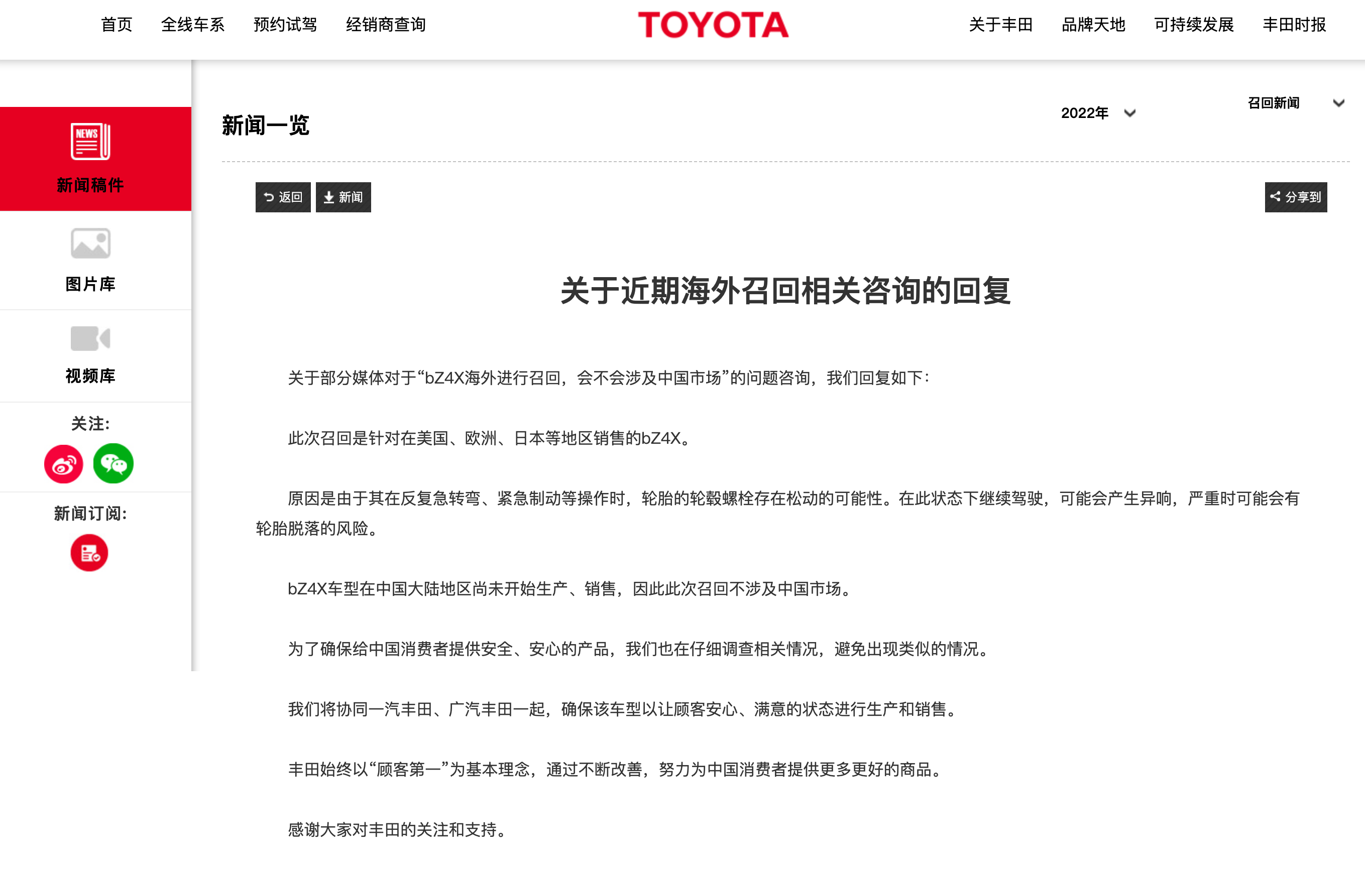1365x873 pixels.
Task: Go to 可持续发展 page
Action: tap(1194, 25)
